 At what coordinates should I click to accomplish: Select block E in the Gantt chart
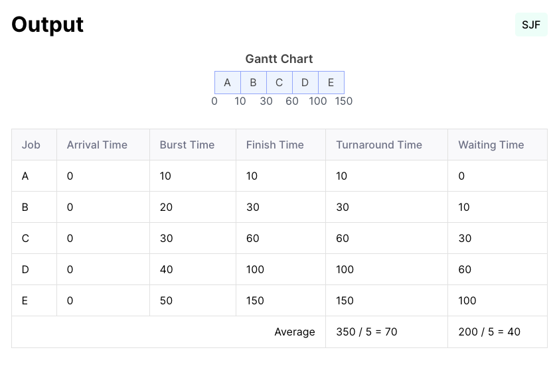[331, 83]
